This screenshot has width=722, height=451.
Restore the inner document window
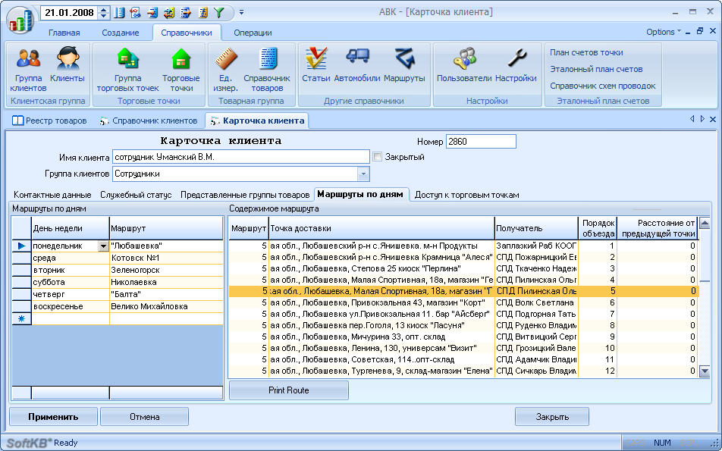point(700,31)
